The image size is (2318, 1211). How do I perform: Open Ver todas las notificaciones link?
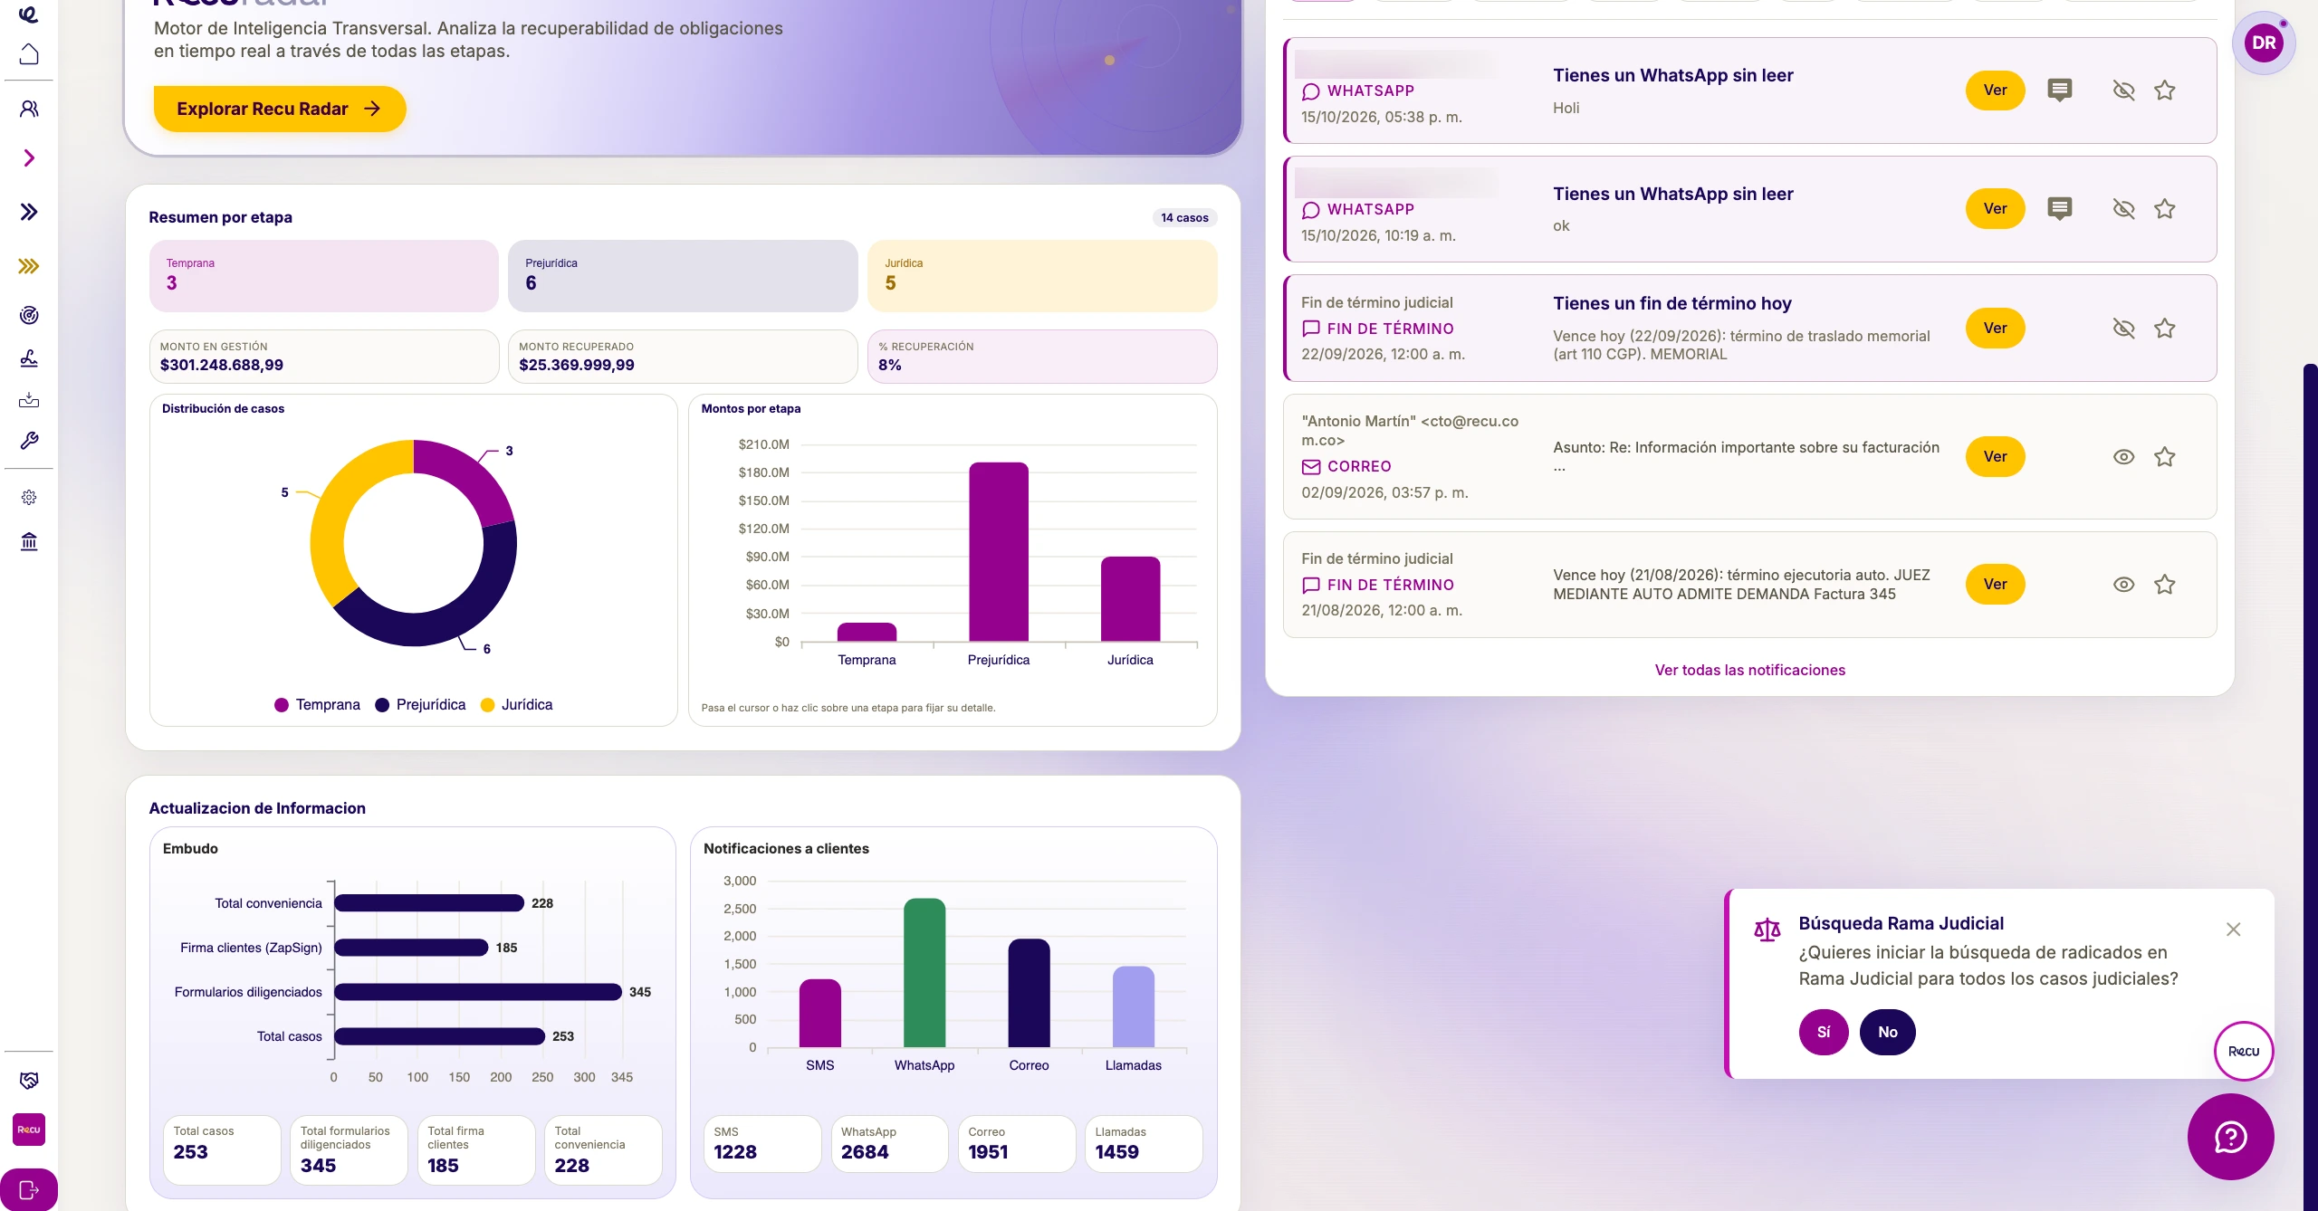click(x=1750, y=670)
